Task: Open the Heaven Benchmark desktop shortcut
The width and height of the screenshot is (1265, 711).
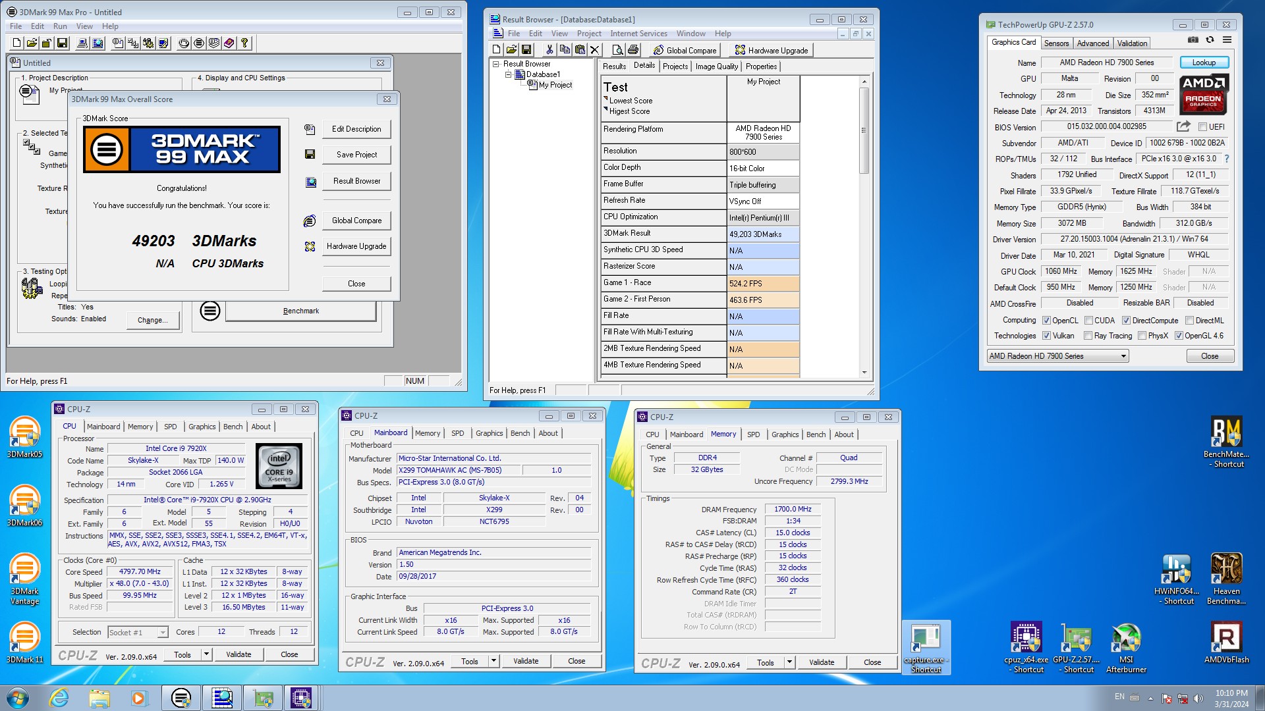Action: [1227, 579]
